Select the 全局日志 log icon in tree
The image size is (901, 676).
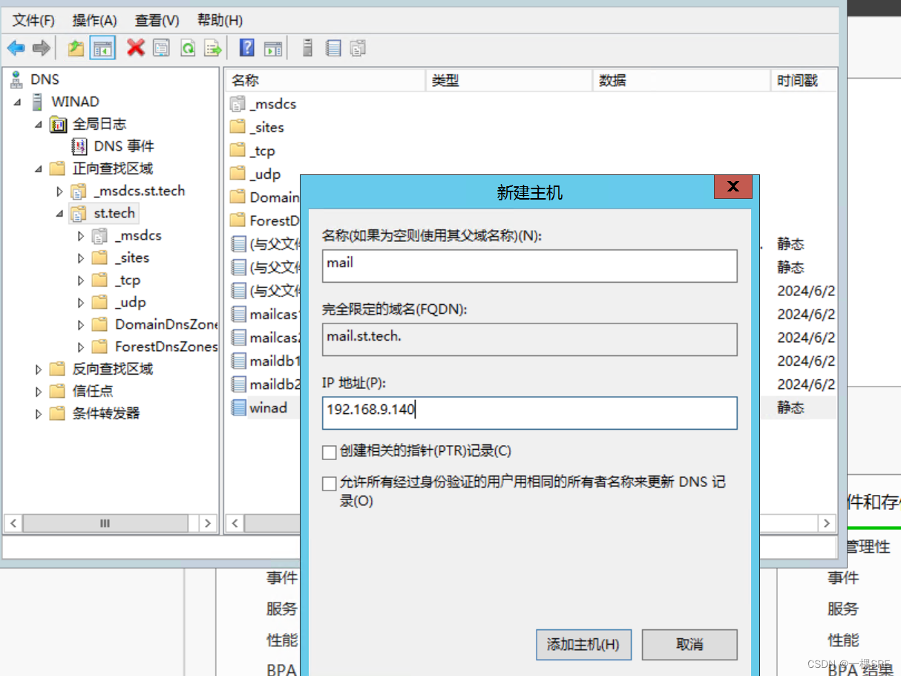tap(59, 124)
